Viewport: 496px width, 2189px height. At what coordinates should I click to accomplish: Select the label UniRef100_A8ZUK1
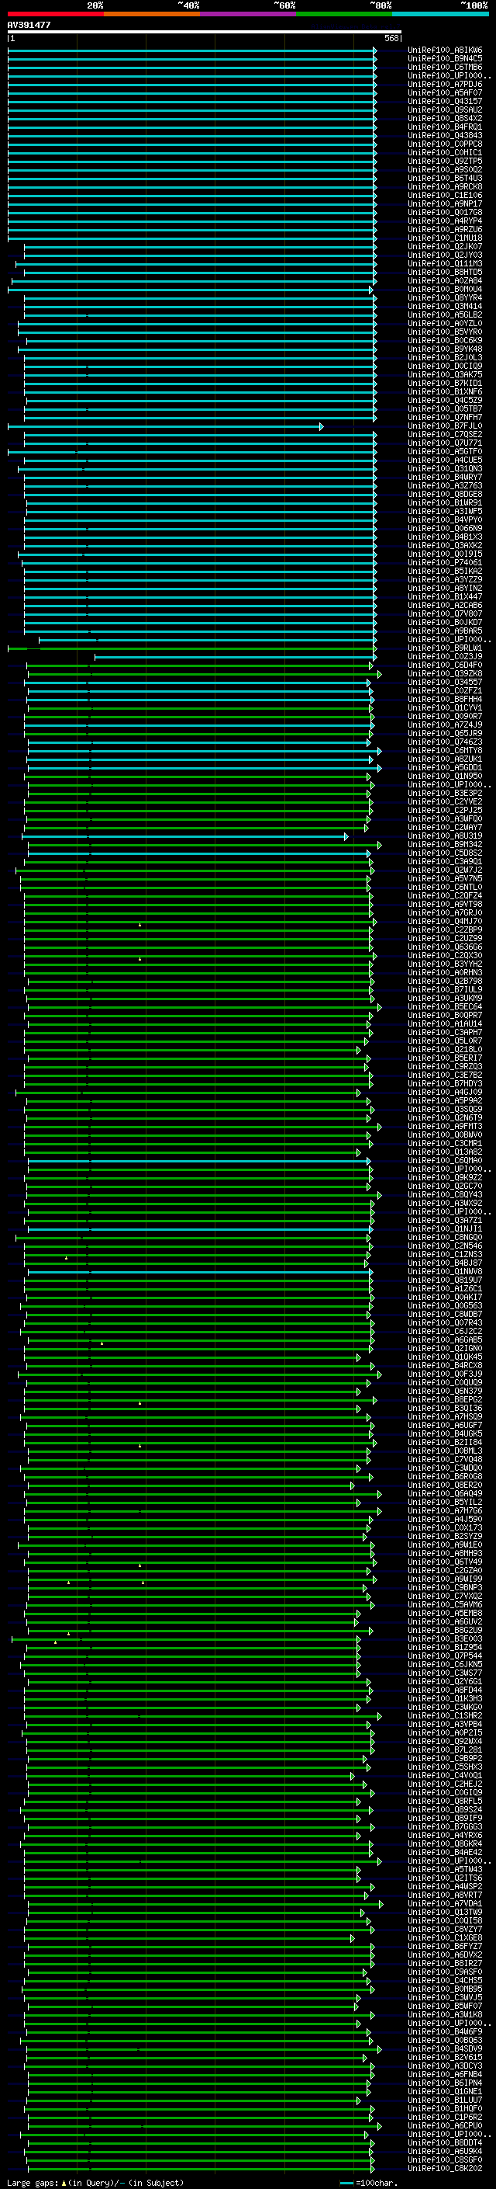445,759
